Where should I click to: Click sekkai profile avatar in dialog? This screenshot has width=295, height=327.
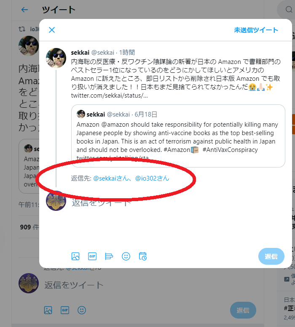(56, 58)
